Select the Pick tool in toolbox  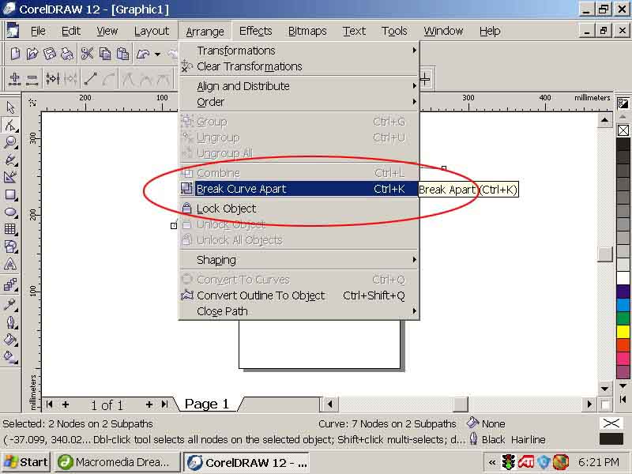pyautogui.click(x=10, y=107)
